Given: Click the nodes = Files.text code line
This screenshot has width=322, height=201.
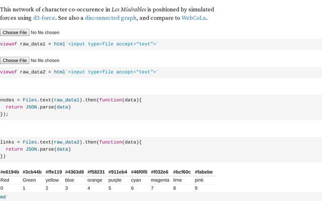Looking at the screenshot, I should [71, 100].
